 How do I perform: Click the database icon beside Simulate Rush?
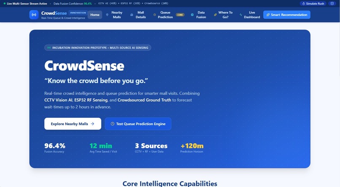[332, 3]
